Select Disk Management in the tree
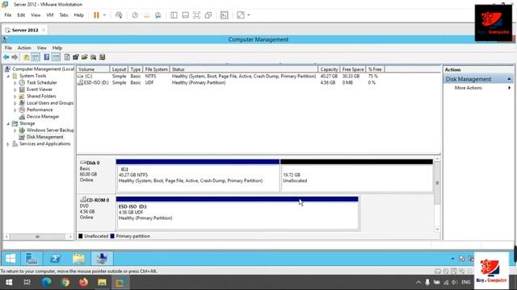Screen dimensions: 517x290 pos(45,137)
